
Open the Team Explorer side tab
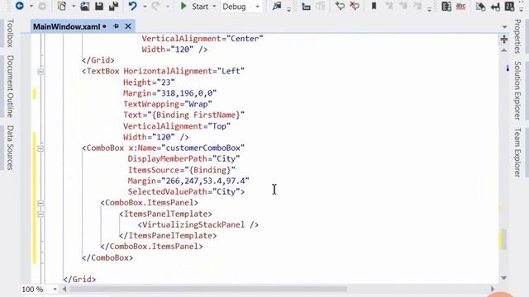[x=517, y=152]
